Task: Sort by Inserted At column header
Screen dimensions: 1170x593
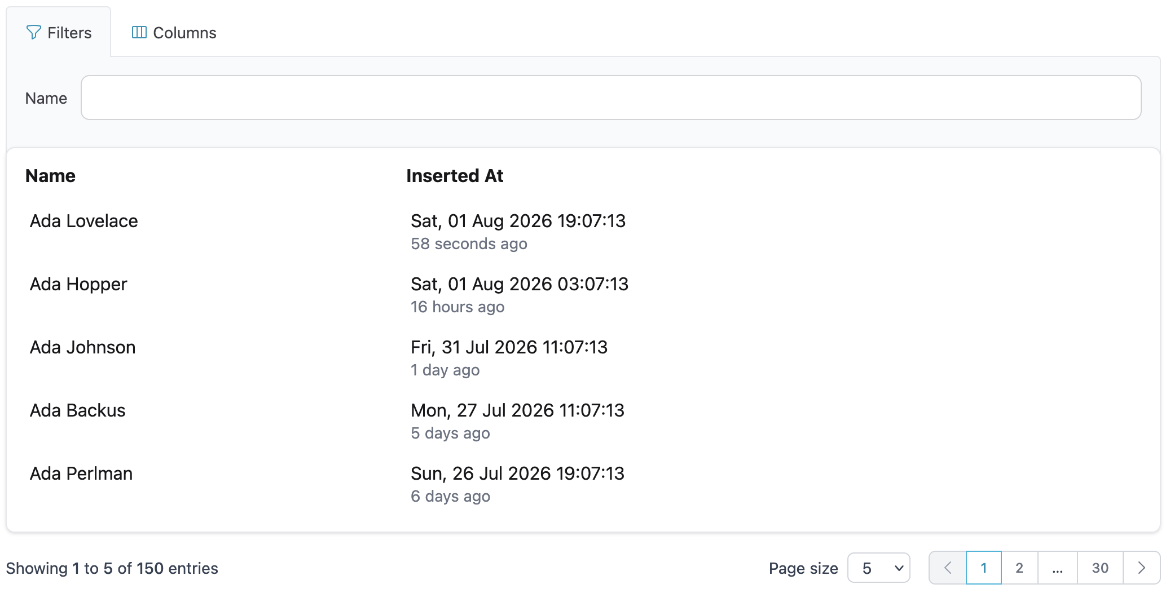Action: (x=455, y=176)
